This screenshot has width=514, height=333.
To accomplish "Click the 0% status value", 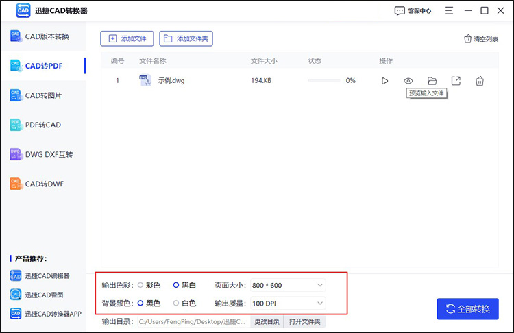I will [350, 81].
